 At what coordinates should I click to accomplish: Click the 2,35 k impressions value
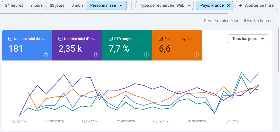click(x=70, y=49)
